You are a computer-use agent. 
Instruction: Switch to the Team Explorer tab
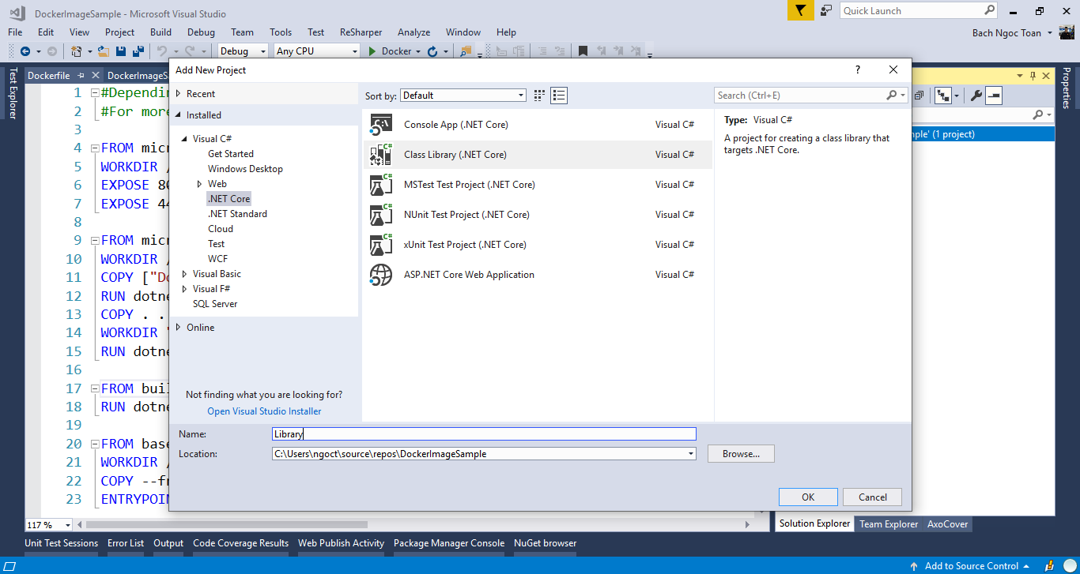click(889, 524)
